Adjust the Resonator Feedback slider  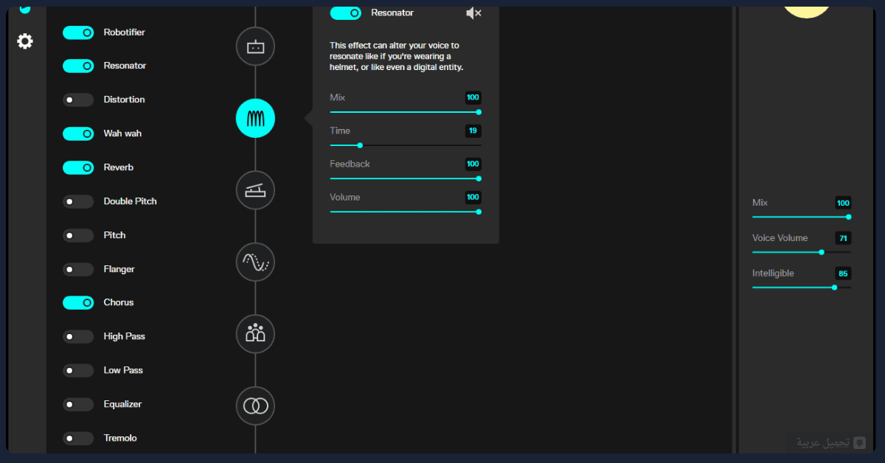[405, 178]
